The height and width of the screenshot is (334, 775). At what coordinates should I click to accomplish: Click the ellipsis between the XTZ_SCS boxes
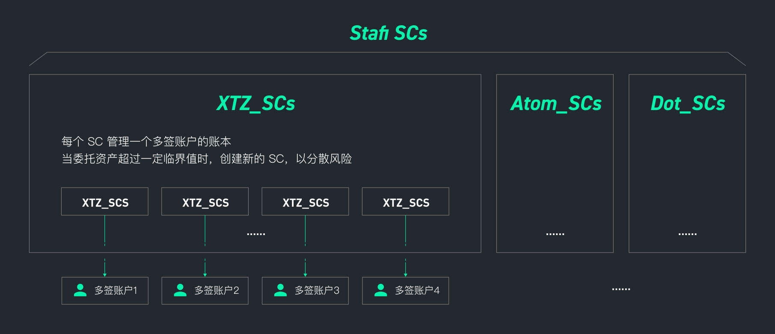click(x=256, y=234)
